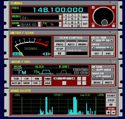Click the small knob on the tuning dial

[104, 22]
